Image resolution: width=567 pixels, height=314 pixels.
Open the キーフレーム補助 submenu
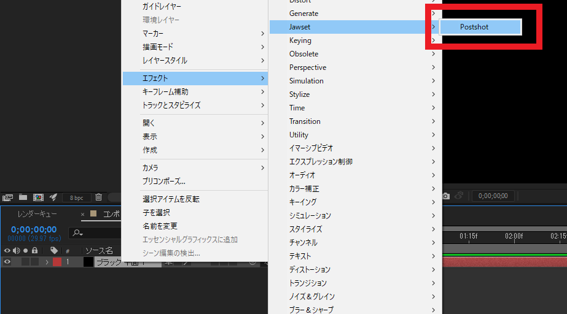click(195, 91)
